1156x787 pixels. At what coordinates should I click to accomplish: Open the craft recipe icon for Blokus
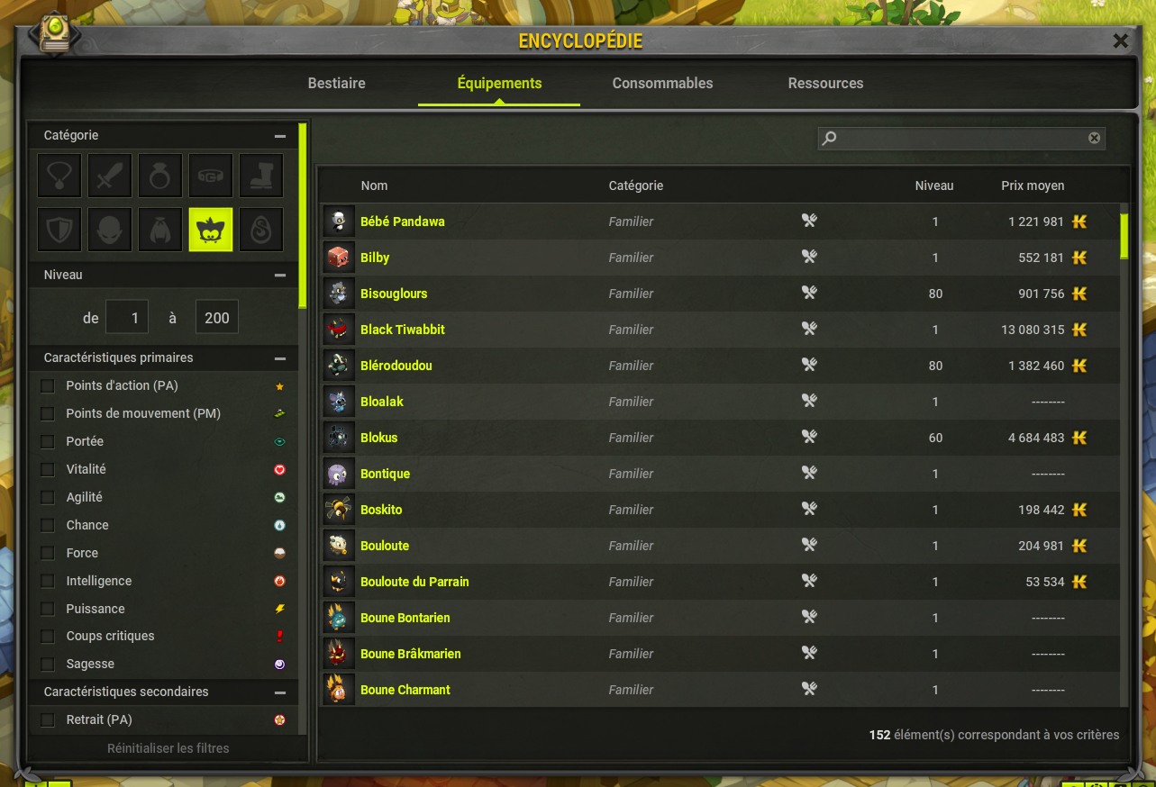tap(809, 437)
